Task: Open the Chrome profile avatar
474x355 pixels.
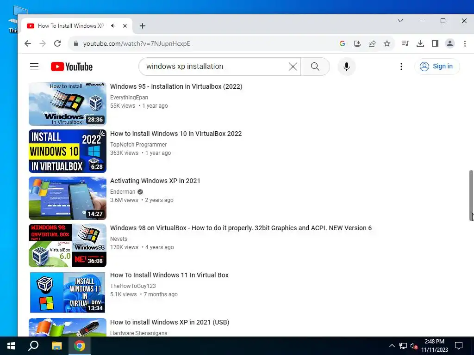Action: (x=450, y=43)
